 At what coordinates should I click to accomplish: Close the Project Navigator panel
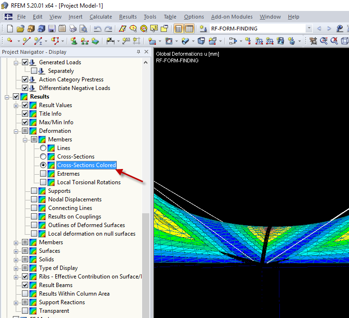point(146,52)
